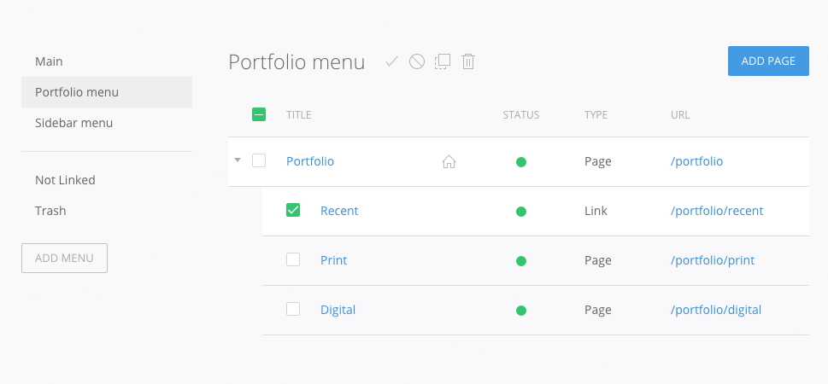
Task: Click green status dot for Print
Action: 521,260
